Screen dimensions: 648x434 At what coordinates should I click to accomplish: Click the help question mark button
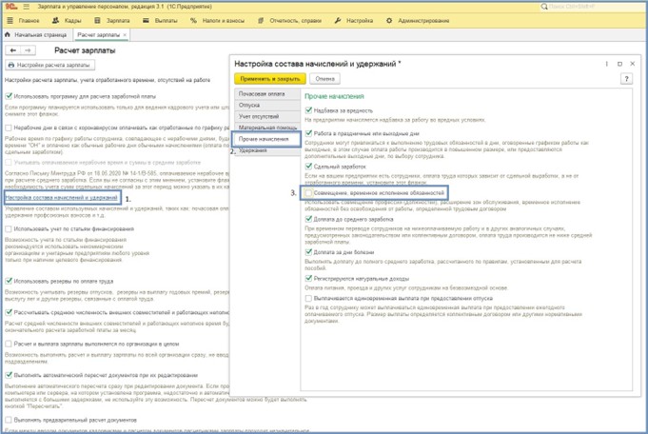pos(626,79)
